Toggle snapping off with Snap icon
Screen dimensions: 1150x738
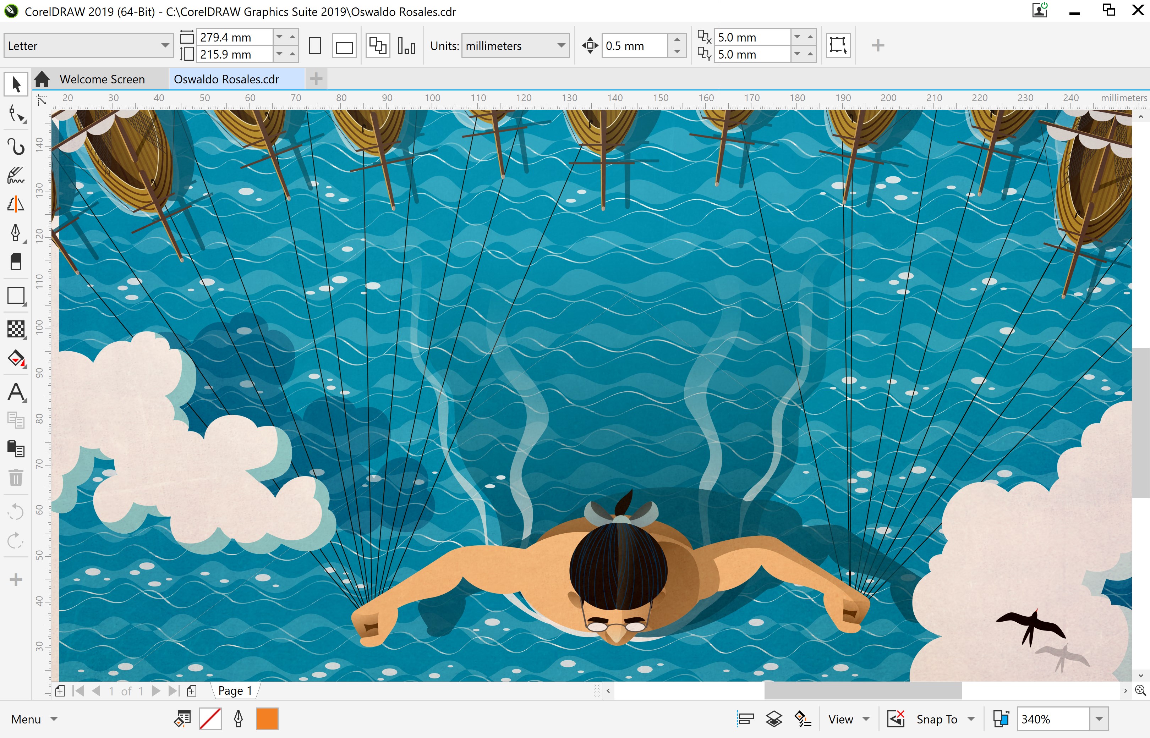[x=896, y=719]
